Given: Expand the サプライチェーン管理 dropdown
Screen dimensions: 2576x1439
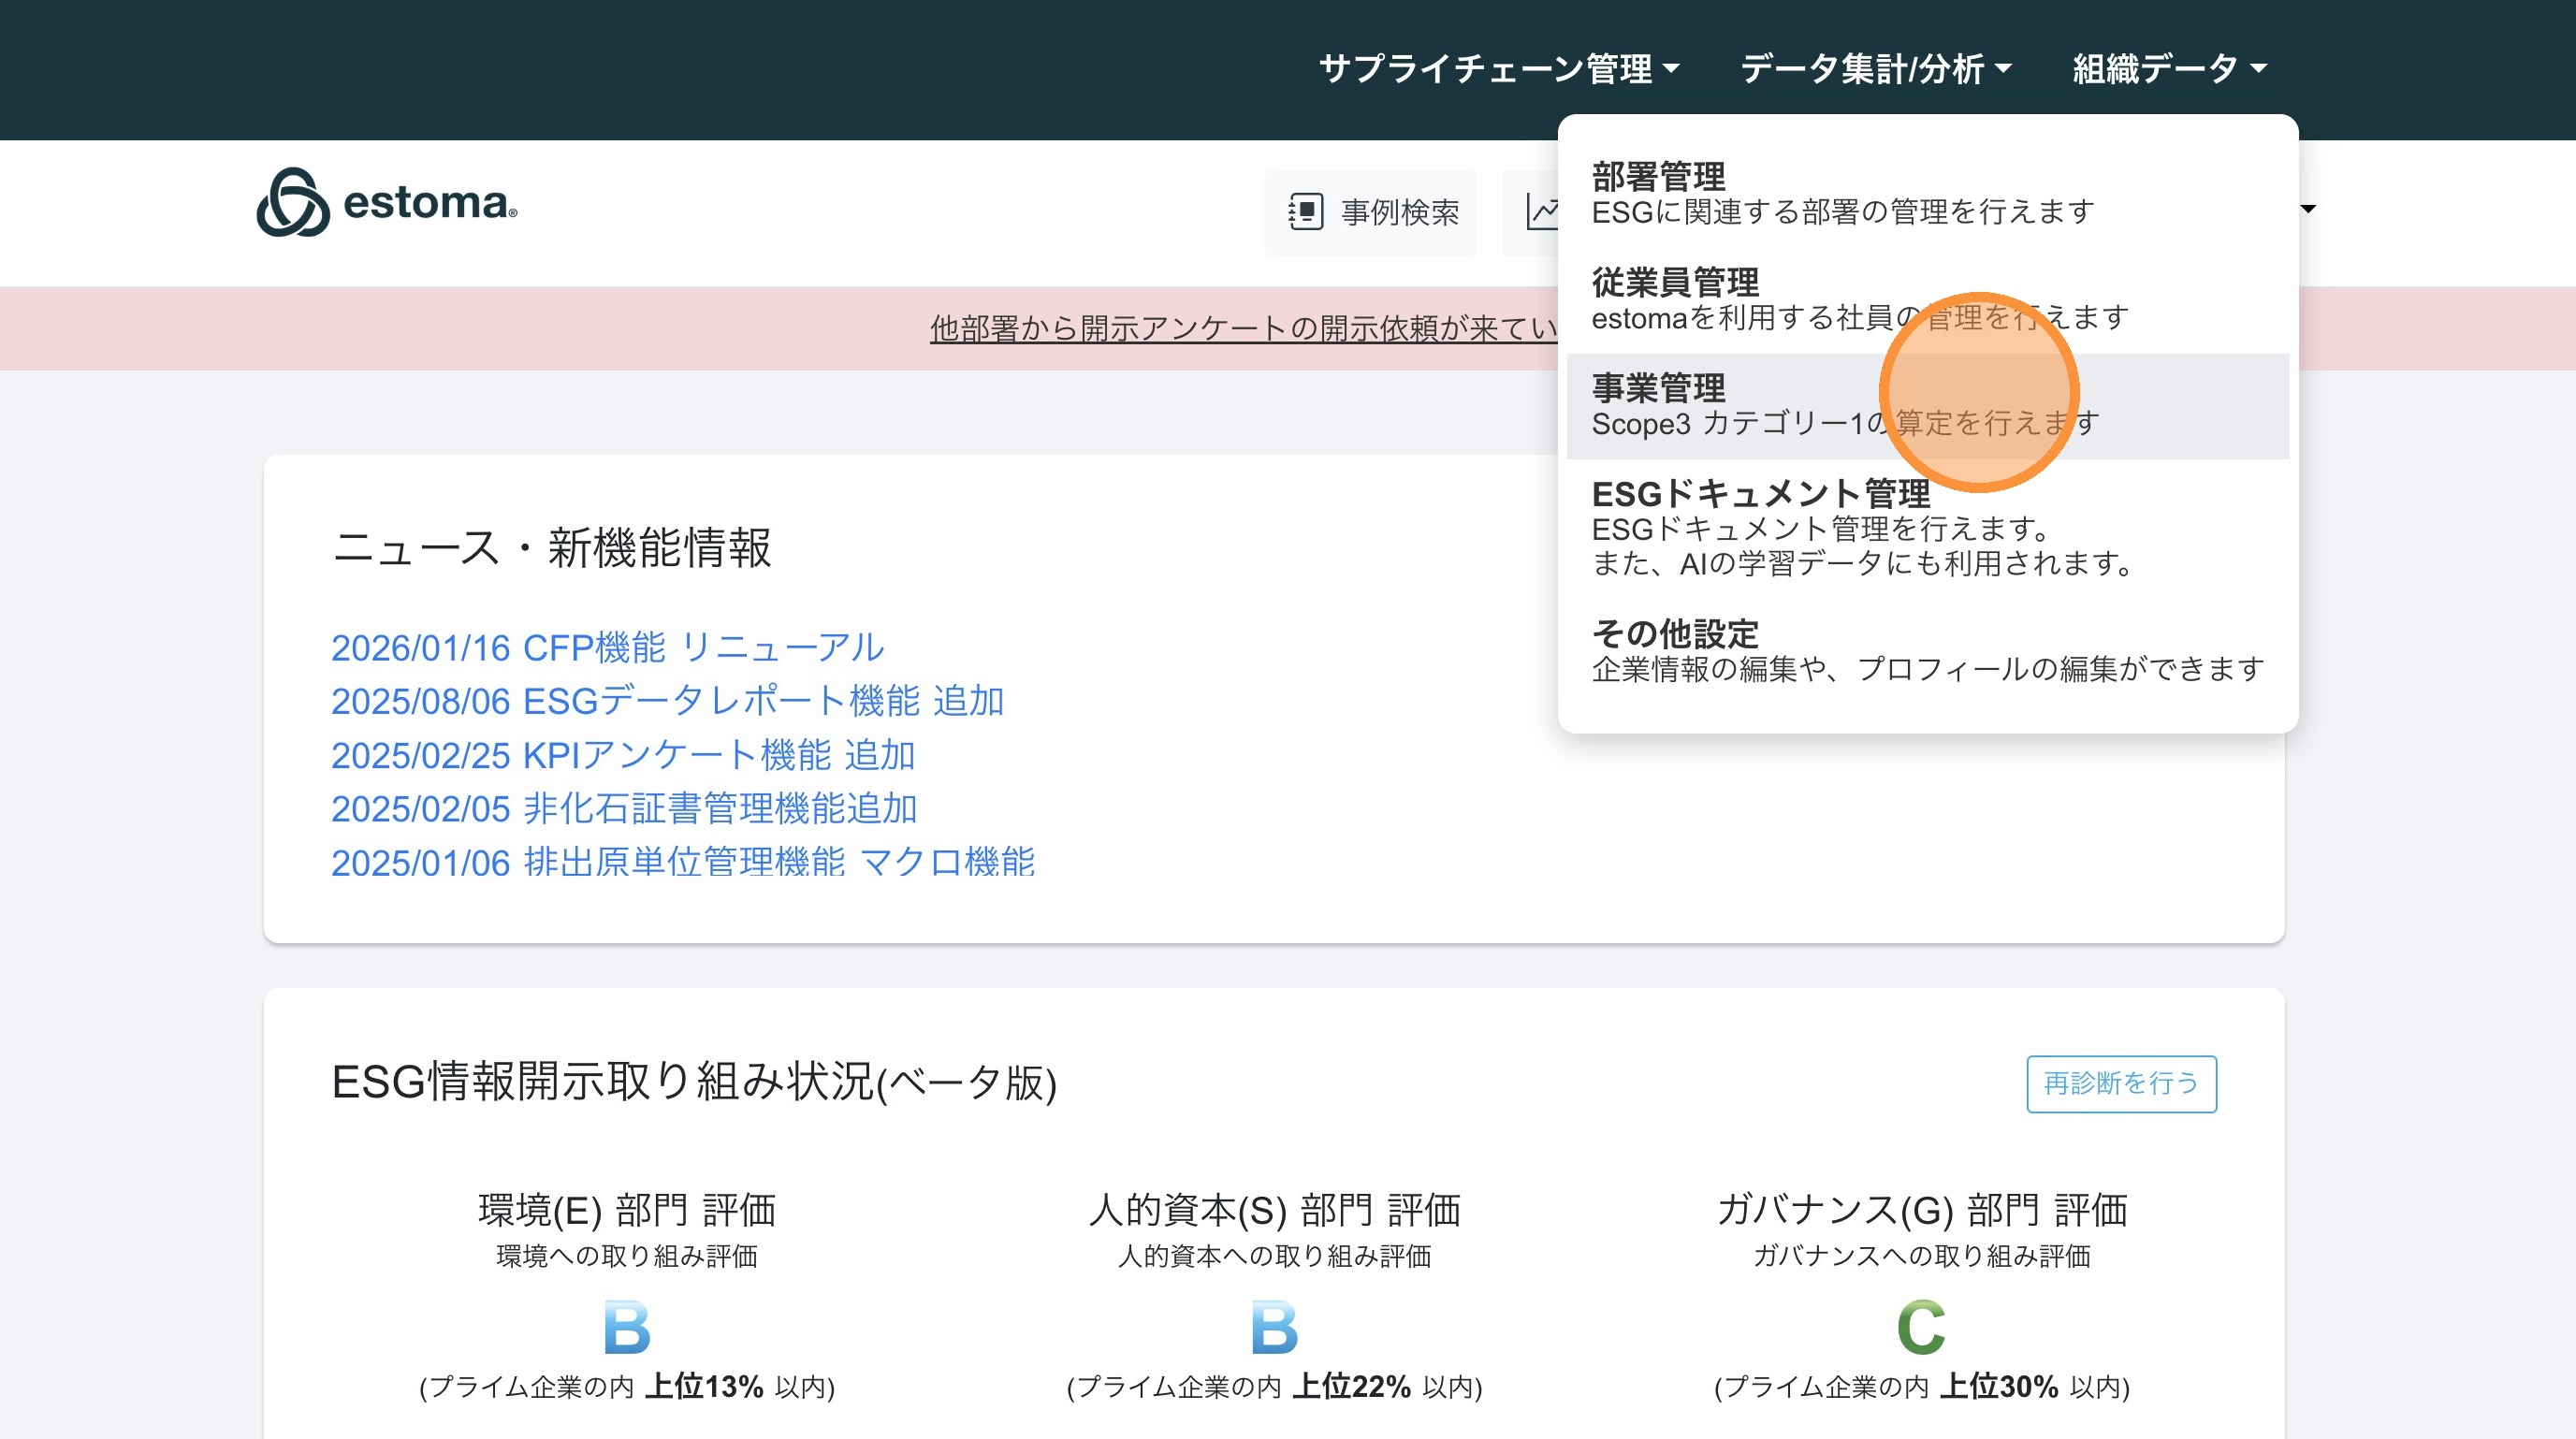Looking at the screenshot, I should point(1499,69).
